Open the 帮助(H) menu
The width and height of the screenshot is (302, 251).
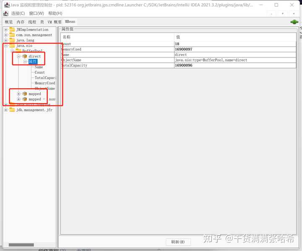[55, 13]
